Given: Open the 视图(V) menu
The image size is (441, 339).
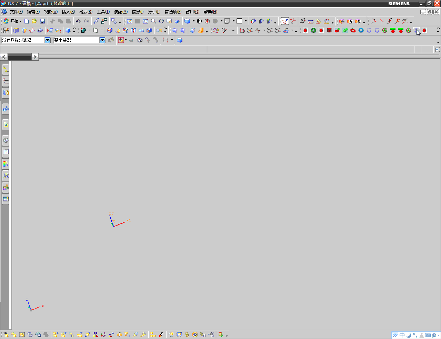Looking at the screenshot, I should pos(51,12).
